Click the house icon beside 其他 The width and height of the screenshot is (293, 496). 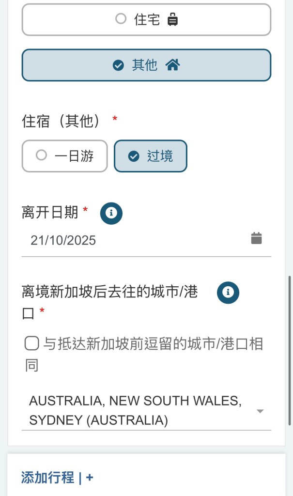(172, 65)
